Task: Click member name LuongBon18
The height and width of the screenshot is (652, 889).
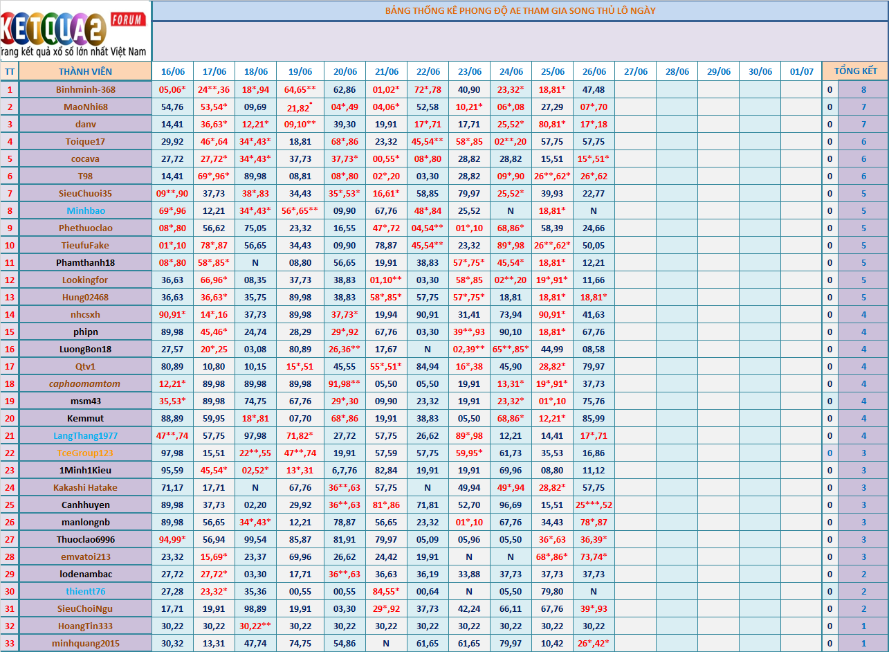Action: (85, 349)
